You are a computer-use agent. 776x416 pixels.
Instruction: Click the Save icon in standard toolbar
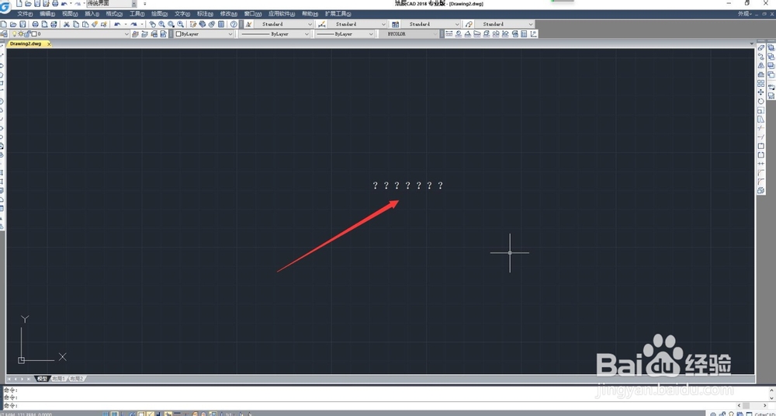coord(23,24)
